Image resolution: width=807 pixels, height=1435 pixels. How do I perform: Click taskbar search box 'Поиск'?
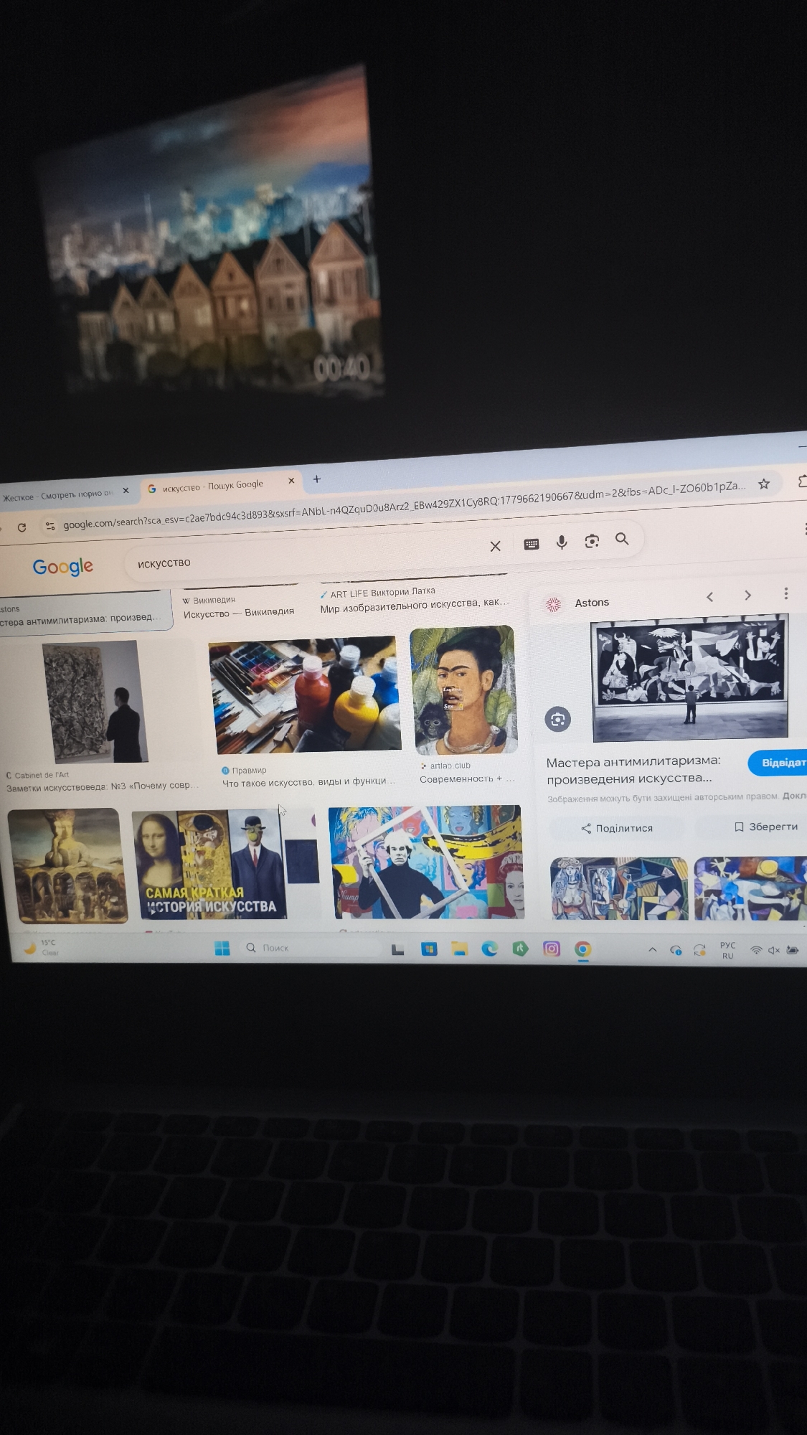click(311, 948)
